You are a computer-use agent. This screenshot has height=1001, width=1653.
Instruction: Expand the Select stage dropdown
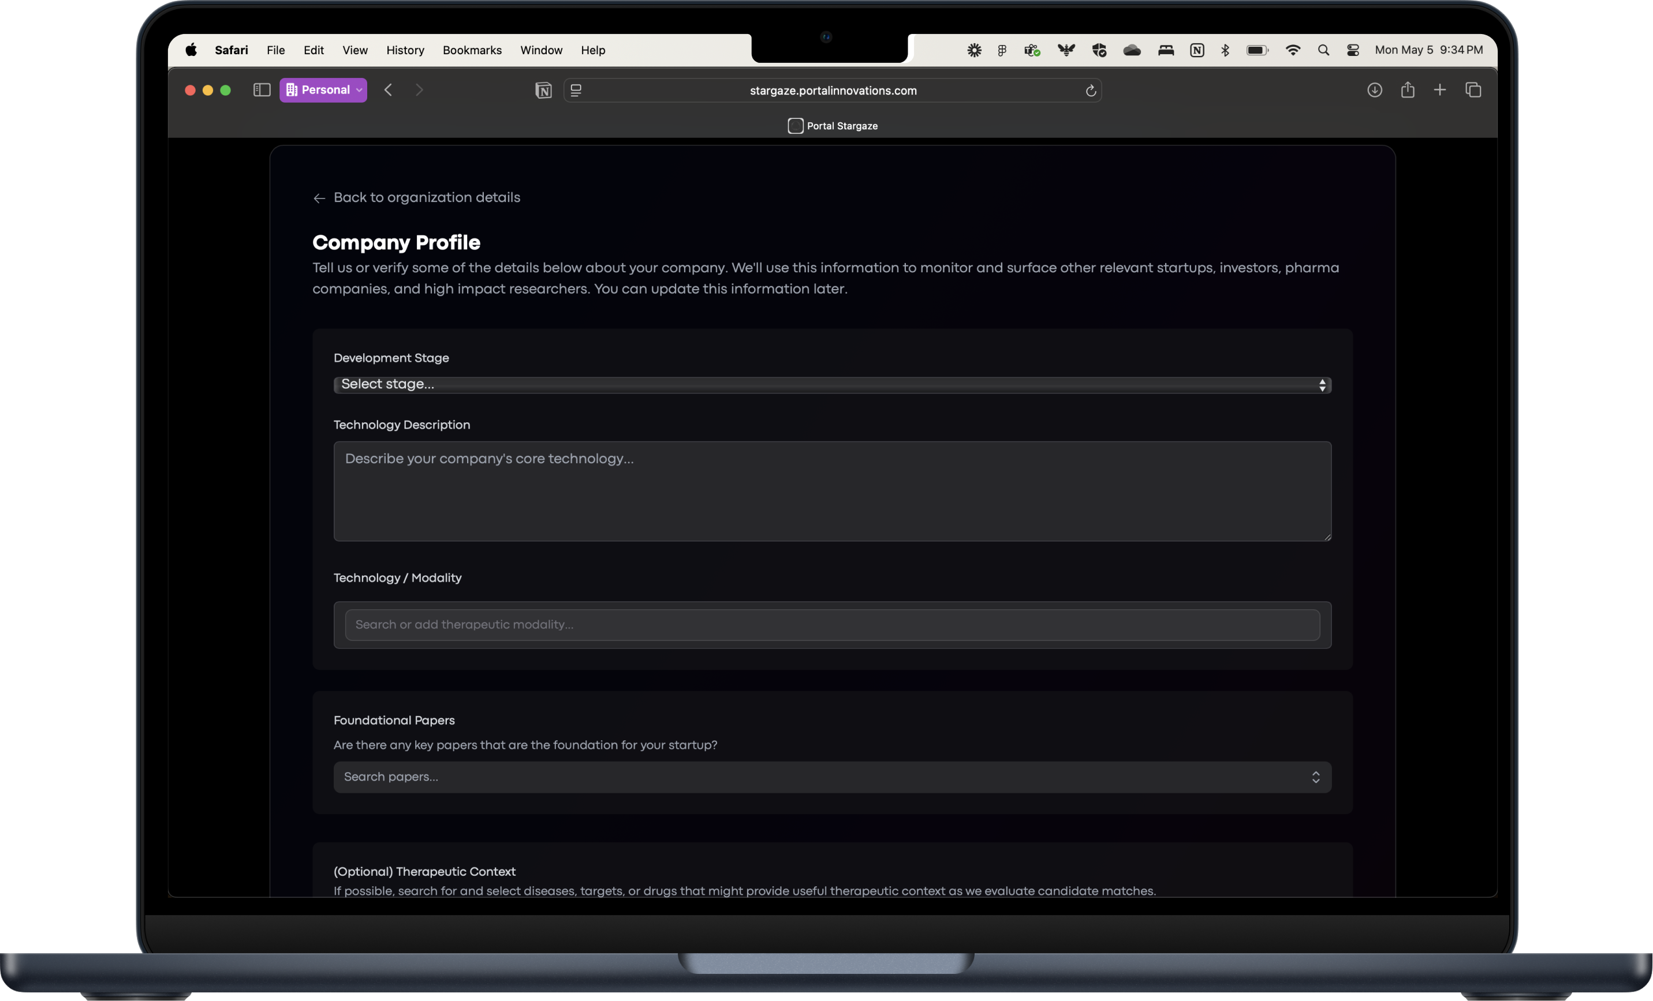click(x=832, y=385)
